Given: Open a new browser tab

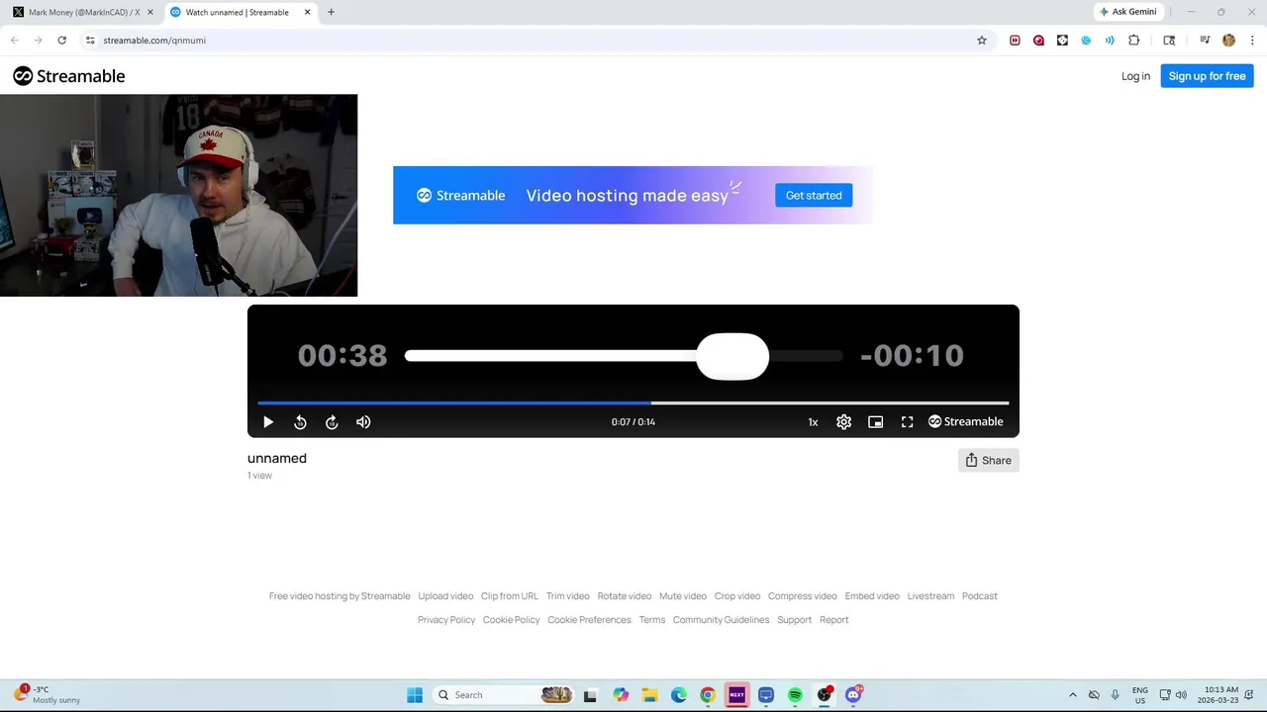Looking at the screenshot, I should [331, 12].
